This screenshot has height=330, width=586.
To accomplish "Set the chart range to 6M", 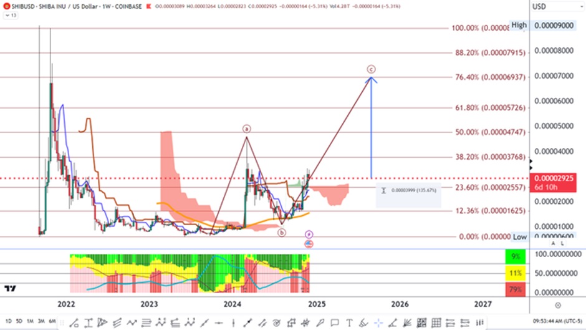I will click(53, 321).
